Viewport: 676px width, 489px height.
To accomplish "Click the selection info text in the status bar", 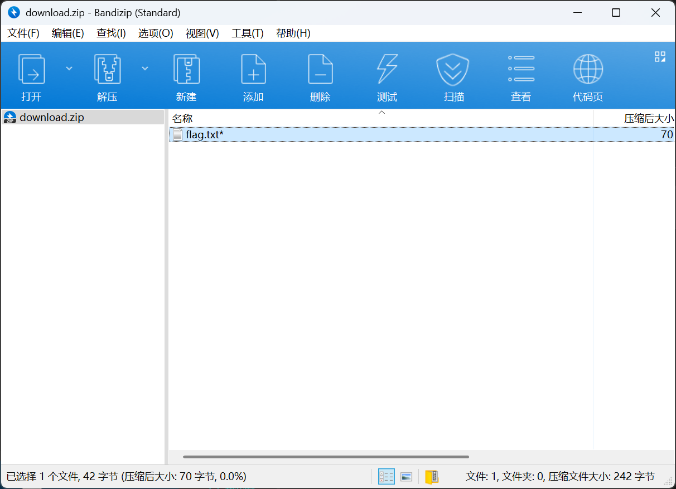I will [127, 476].
